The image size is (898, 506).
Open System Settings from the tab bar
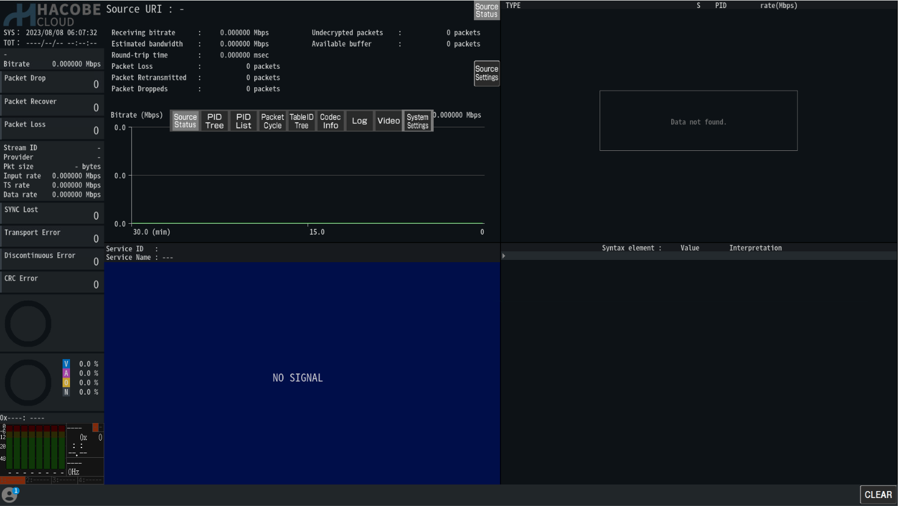pyautogui.click(x=418, y=121)
